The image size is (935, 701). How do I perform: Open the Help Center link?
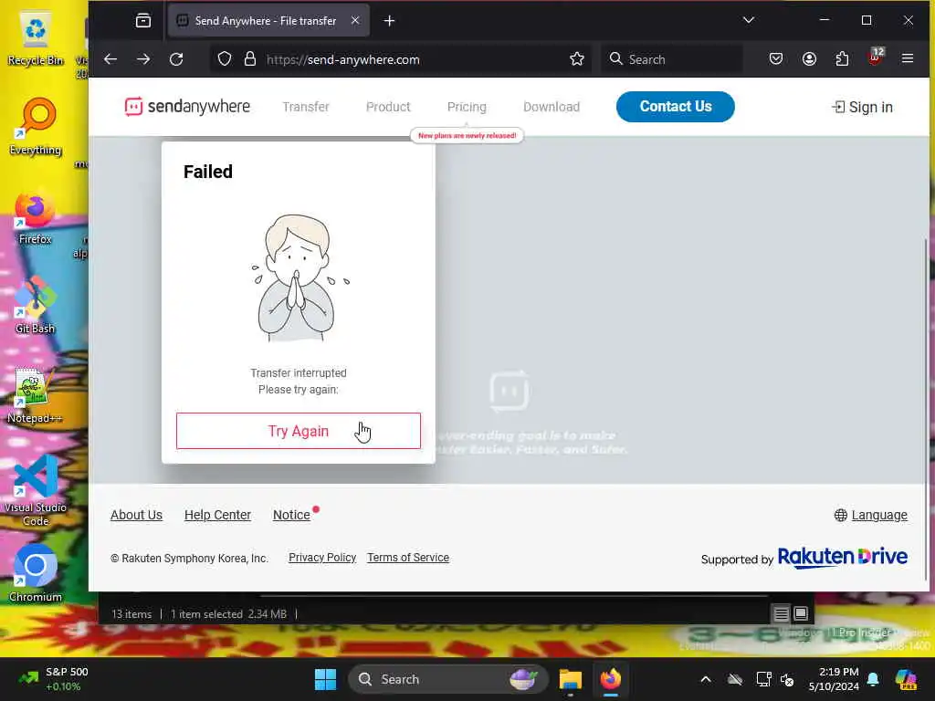pos(217,515)
